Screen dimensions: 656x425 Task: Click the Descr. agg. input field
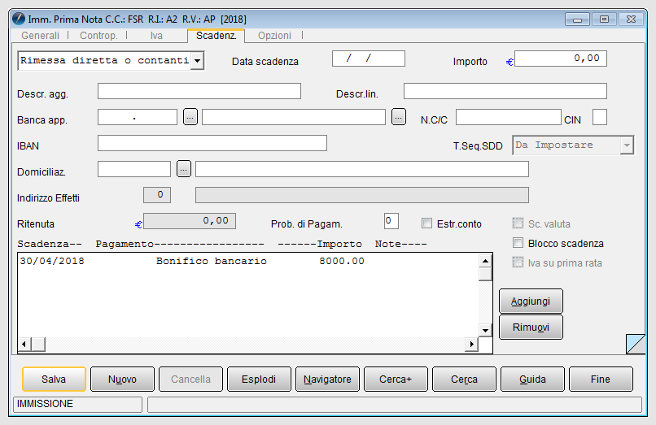199,91
